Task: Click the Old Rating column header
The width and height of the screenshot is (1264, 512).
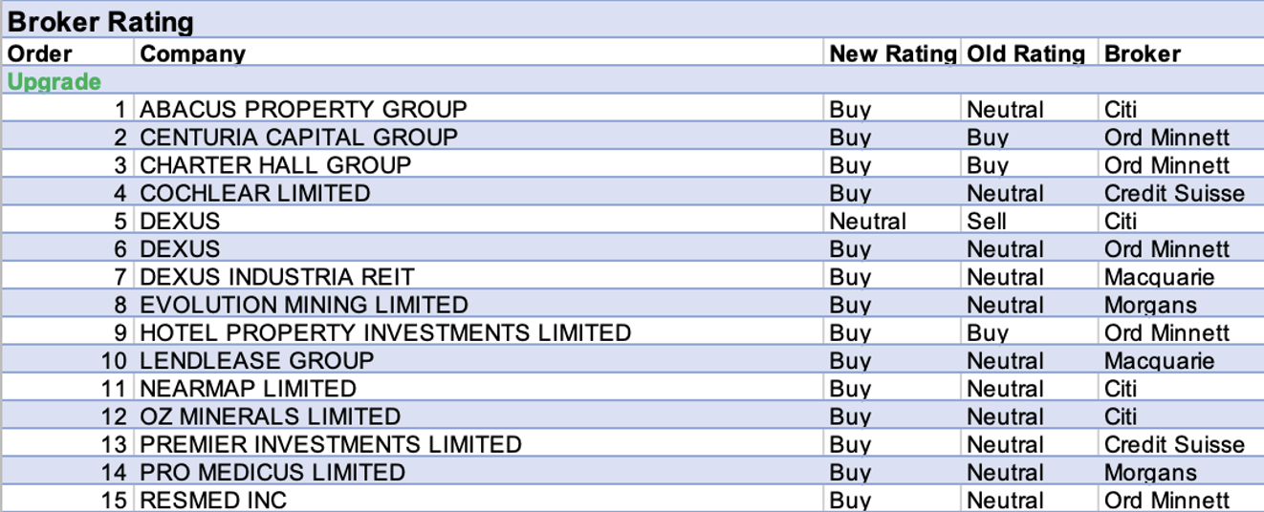Action: click(1026, 53)
